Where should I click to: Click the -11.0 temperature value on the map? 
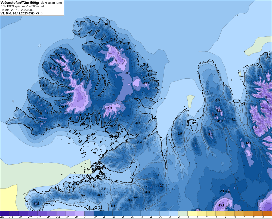[x=214, y=115]
